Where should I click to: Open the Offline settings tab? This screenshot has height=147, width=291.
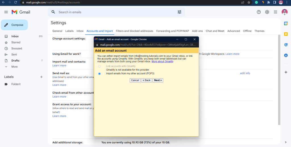click(247, 31)
